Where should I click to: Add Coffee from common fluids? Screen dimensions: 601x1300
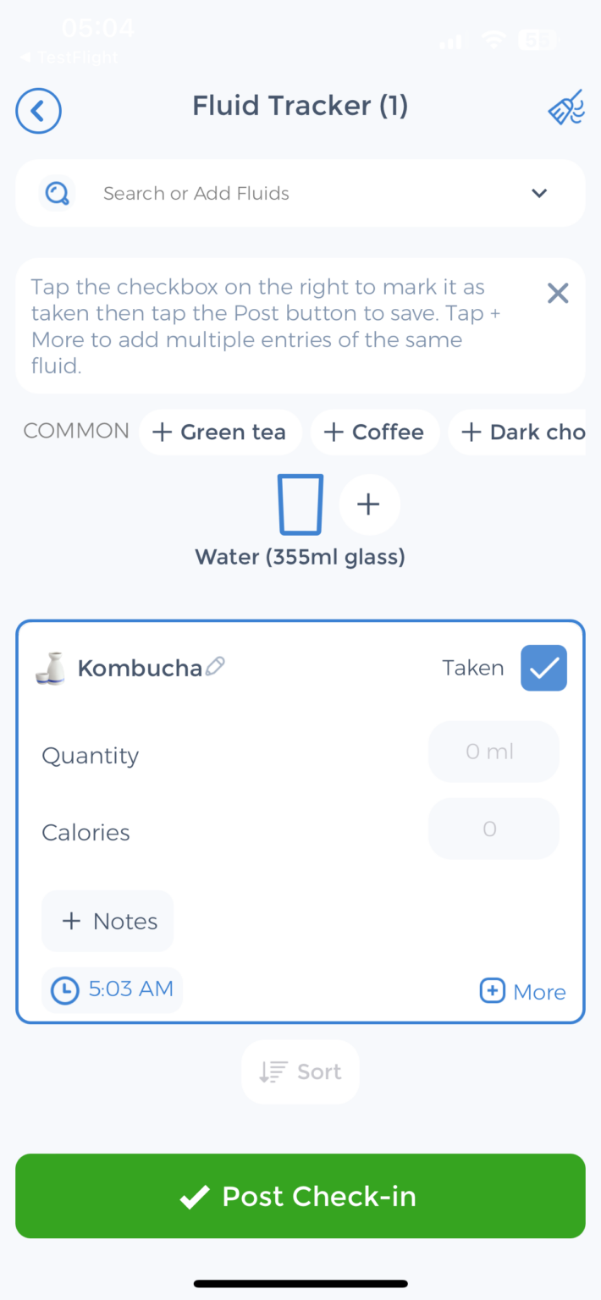pyautogui.click(x=374, y=432)
